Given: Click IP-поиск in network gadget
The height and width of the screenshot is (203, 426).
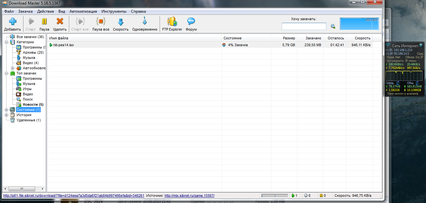Looking at the screenshot, I should coord(411,61).
